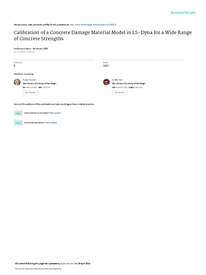Click the shock waves project folder icon

coord(18,113)
